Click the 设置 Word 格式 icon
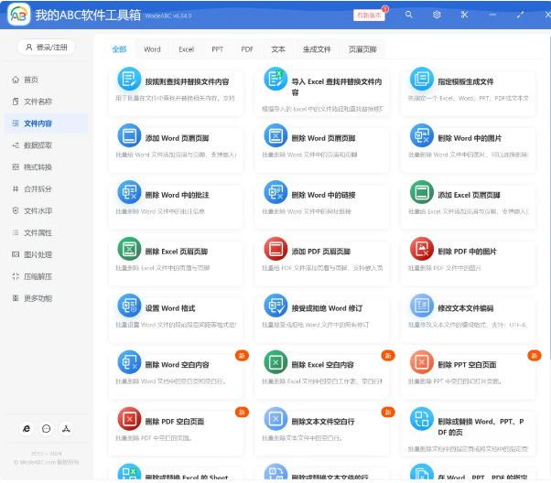551x483 pixels. tap(129, 306)
